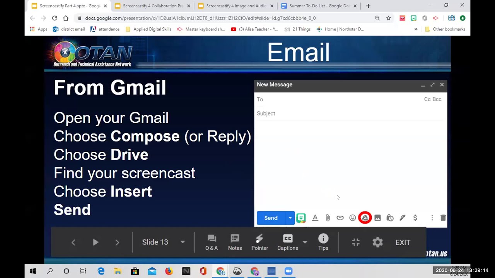Toggle confidential mode clock-lock icon
Screen dimensions: 495x278
390,218
